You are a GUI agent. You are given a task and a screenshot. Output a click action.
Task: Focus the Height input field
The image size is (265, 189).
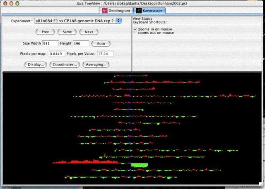(x=81, y=43)
